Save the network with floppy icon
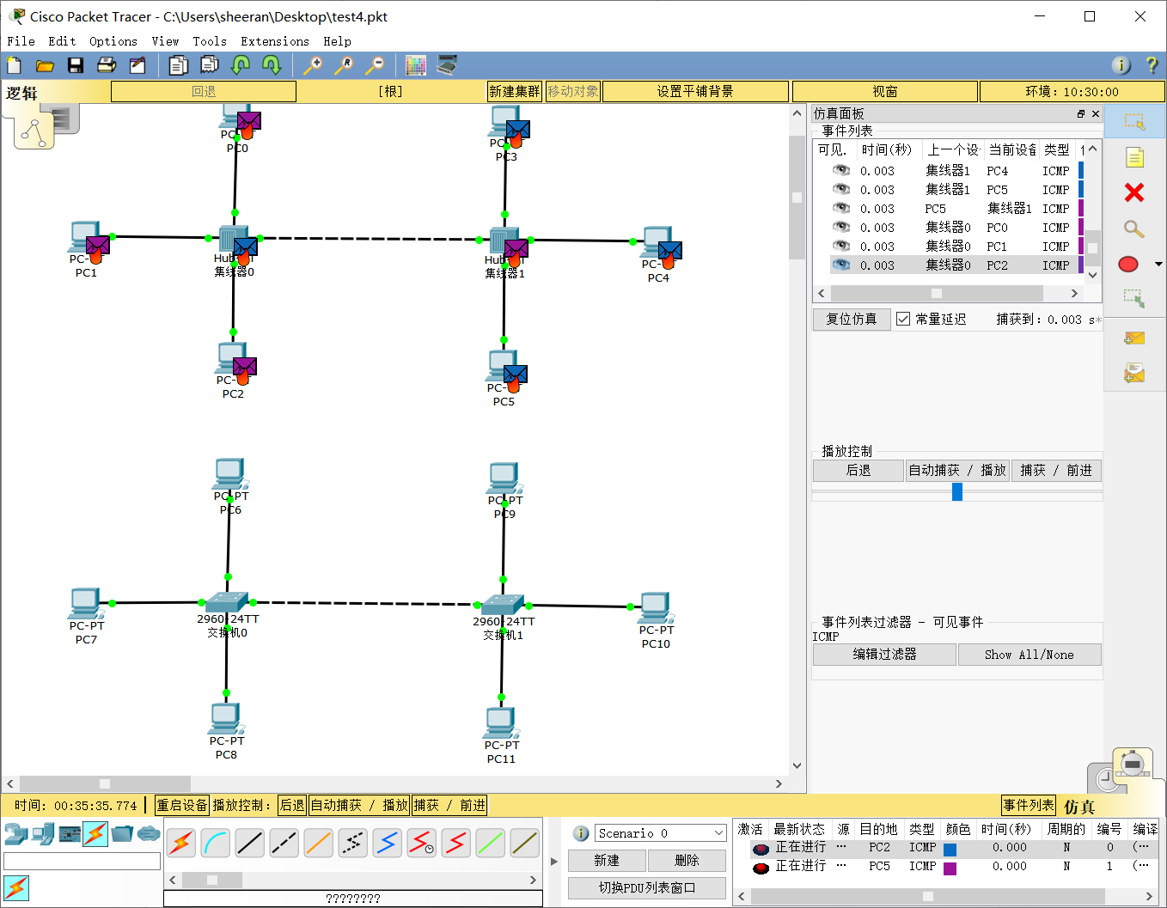The image size is (1167, 908). 76,65
